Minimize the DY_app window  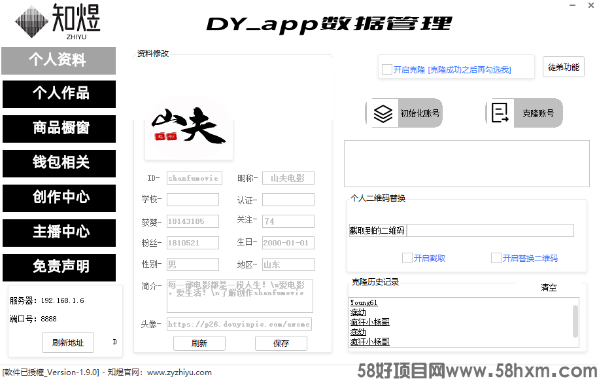[x=572, y=5]
